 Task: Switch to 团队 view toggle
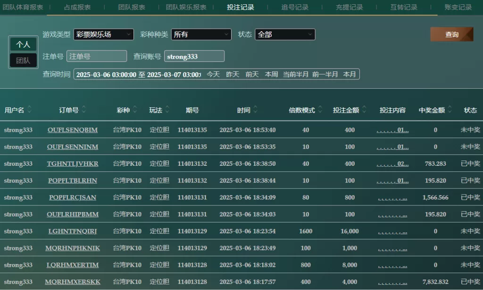click(x=23, y=60)
